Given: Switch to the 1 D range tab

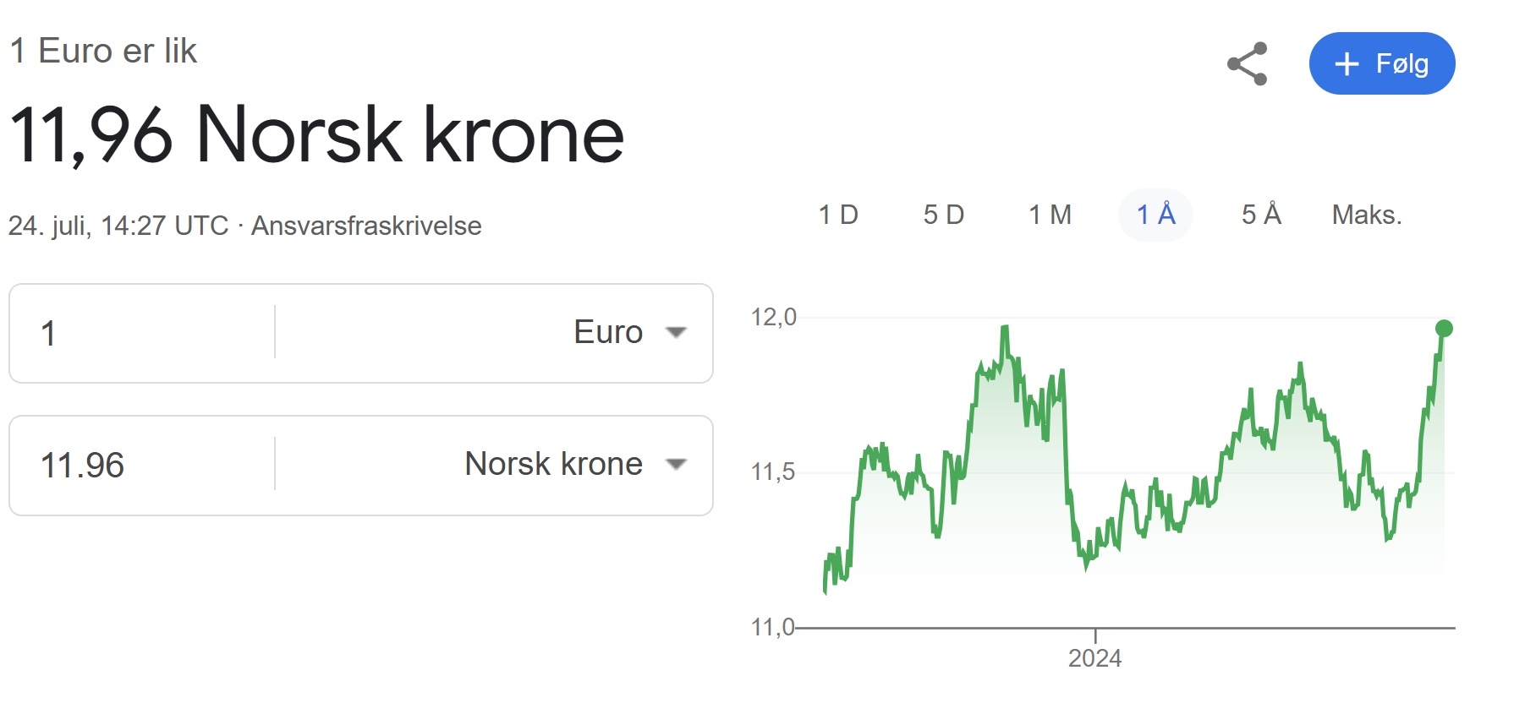Looking at the screenshot, I should click(838, 215).
